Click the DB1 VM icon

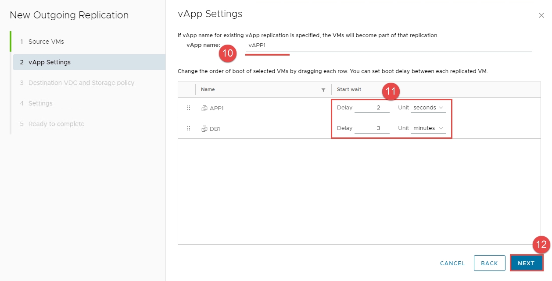(204, 129)
